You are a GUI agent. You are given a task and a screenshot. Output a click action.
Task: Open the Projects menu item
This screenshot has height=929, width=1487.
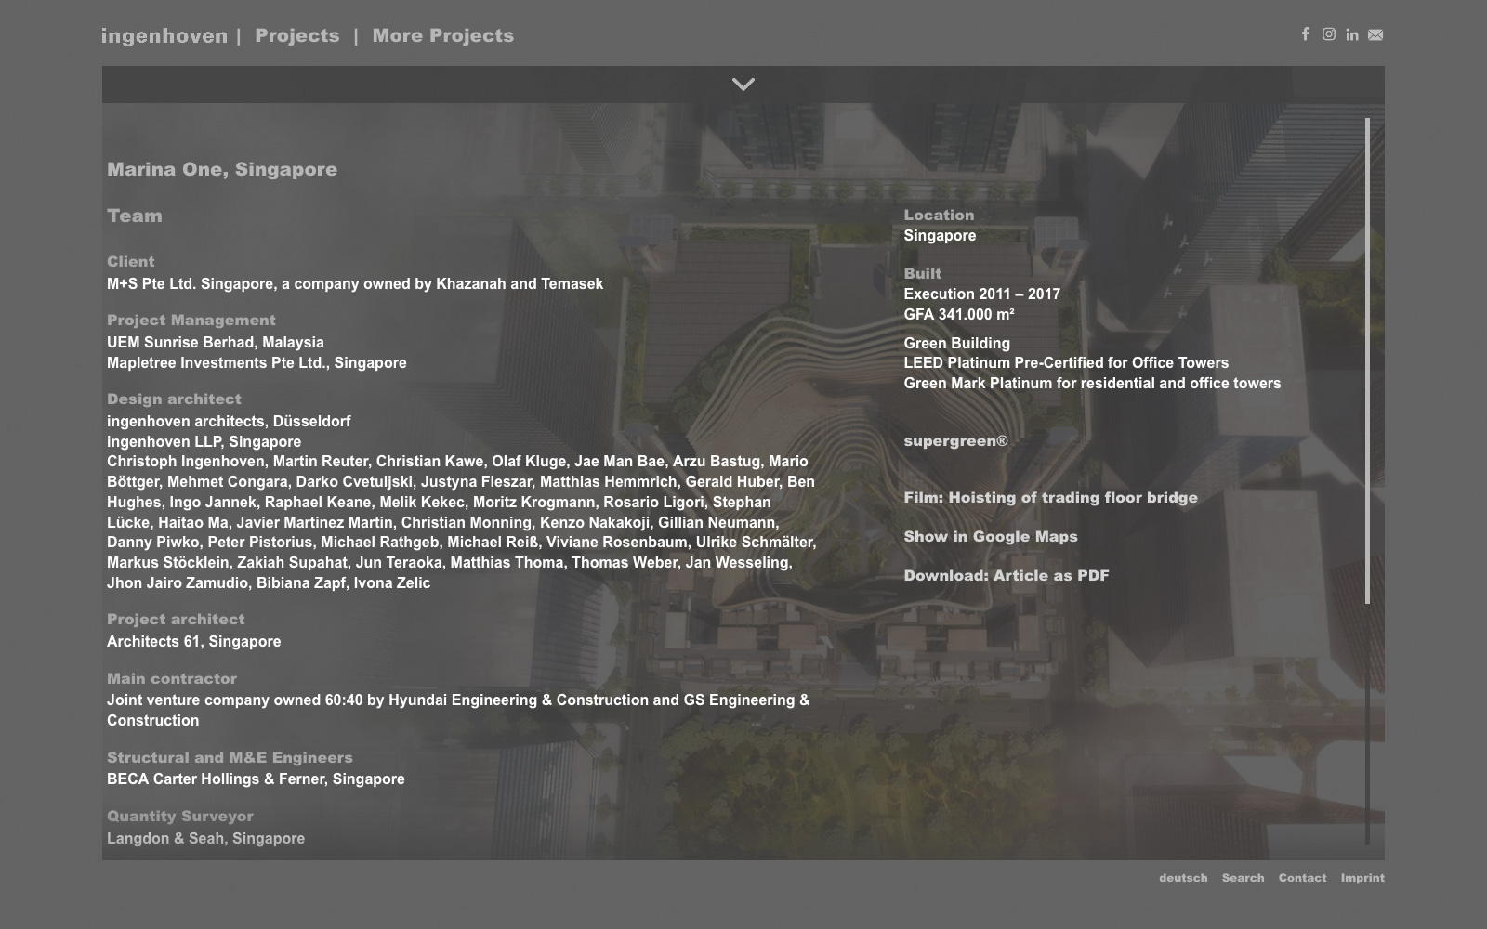tap(297, 35)
